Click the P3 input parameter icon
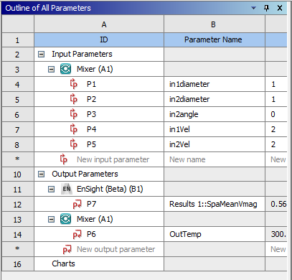Viewport: 292px width, 280px height. click(x=74, y=114)
